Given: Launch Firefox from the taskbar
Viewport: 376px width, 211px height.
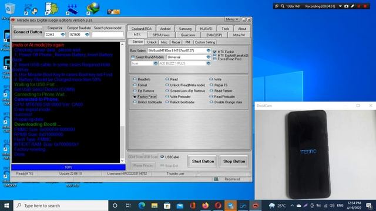Looking at the screenshot, I should (205, 206).
